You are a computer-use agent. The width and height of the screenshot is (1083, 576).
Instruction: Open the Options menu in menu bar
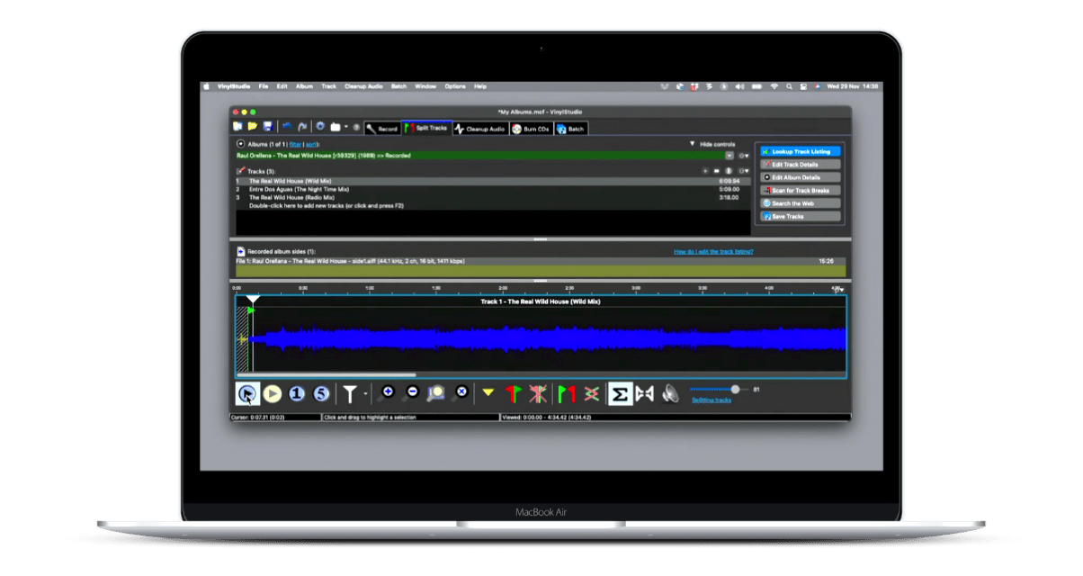coord(455,86)
